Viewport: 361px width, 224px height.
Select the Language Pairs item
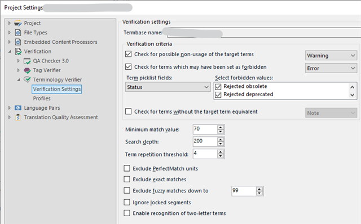pyautogui.click(x=42, y=107)
